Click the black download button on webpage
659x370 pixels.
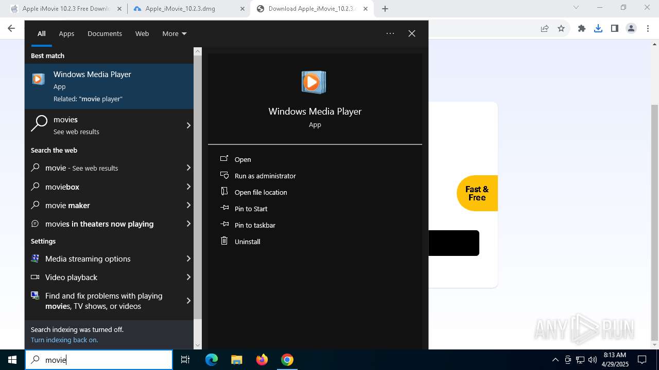[454, 243]
